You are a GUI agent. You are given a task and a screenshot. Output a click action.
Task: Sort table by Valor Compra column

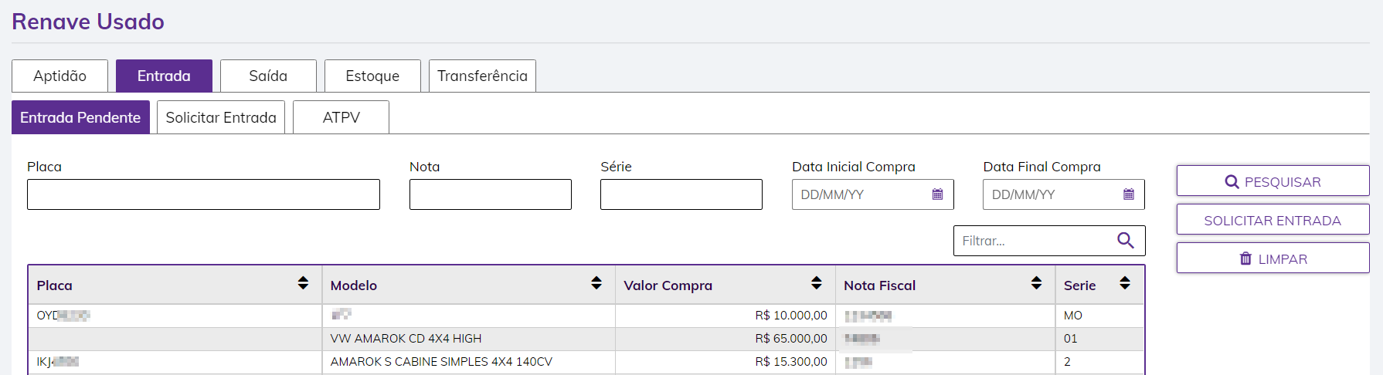click(816, 283)
